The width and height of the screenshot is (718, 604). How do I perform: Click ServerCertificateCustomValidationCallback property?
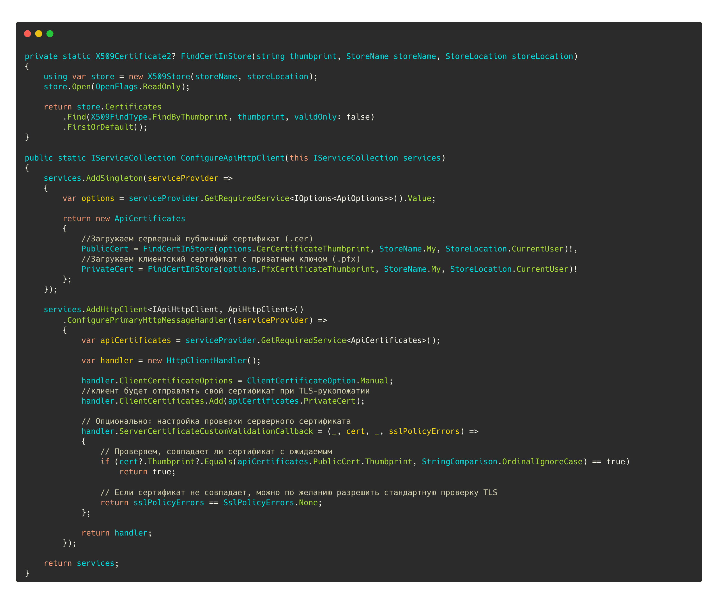coord(216,431)
